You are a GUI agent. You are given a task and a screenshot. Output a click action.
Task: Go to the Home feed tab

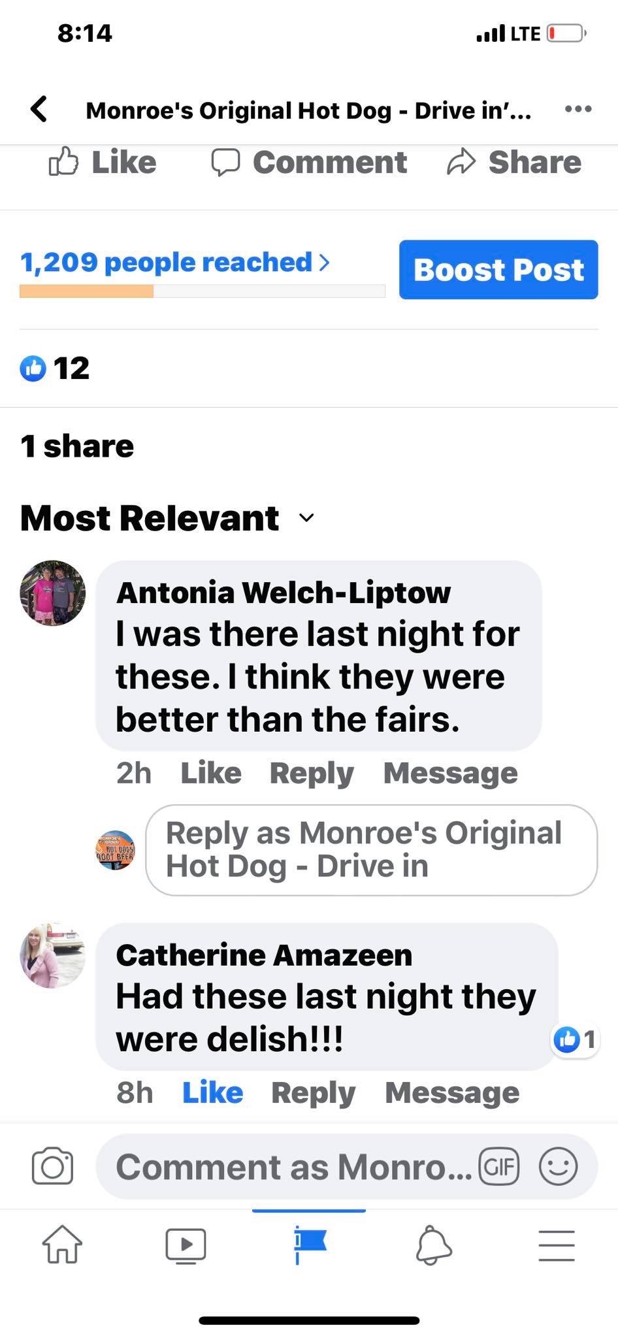[62, 1245]
